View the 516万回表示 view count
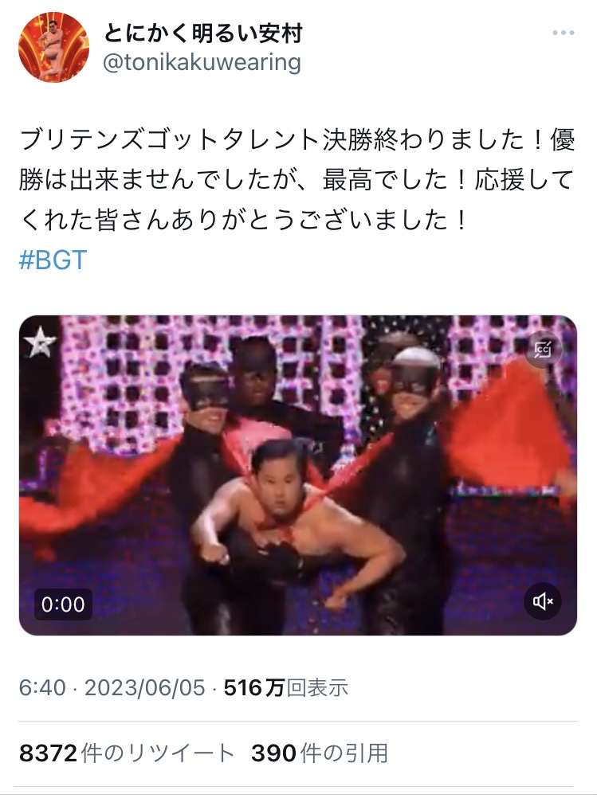597x798 pixels. (286, 688)
